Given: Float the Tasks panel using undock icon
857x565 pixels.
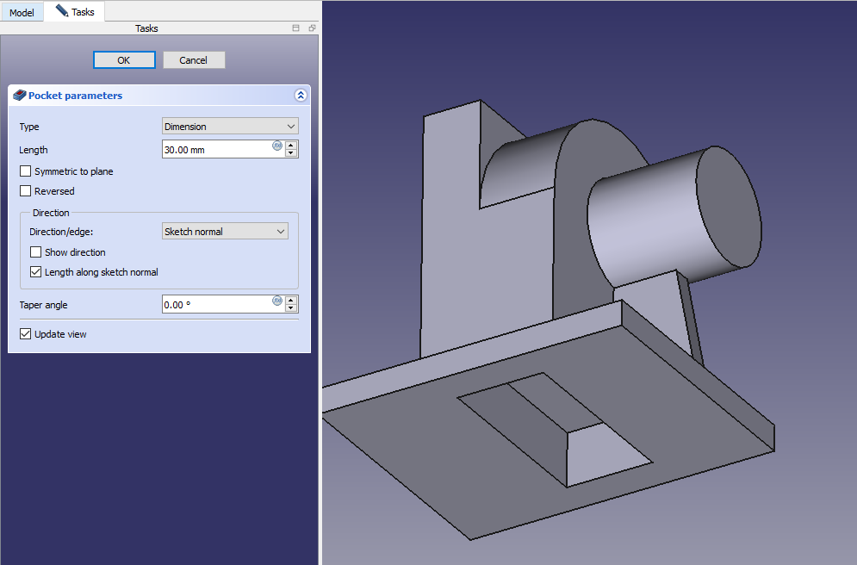Looking at the screenshot, I should coord(311,28).
